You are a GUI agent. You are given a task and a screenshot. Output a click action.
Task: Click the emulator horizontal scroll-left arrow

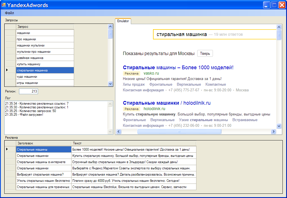(119, 131)
